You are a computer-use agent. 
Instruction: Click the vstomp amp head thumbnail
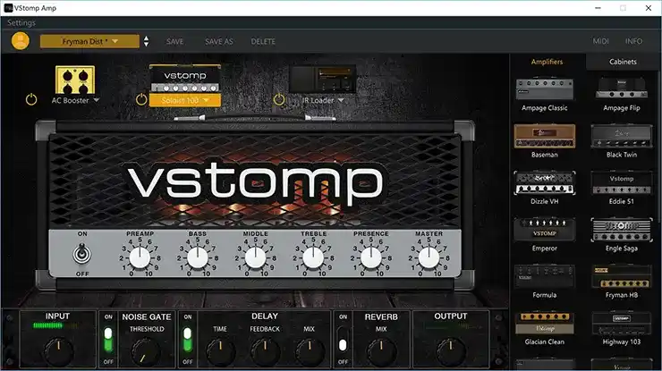[185, 79]
